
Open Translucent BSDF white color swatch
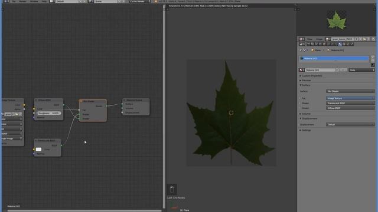click(38, 149)
